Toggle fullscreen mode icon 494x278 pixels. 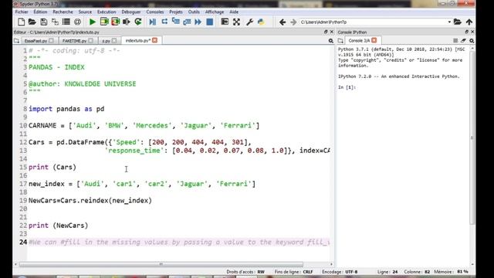pyautogui.click(x=237, y=22)
